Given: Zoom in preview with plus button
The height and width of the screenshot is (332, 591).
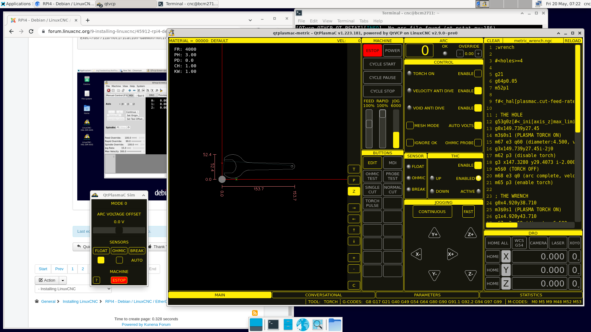Looking at the screenshot, I should click(x=354, y=258).
